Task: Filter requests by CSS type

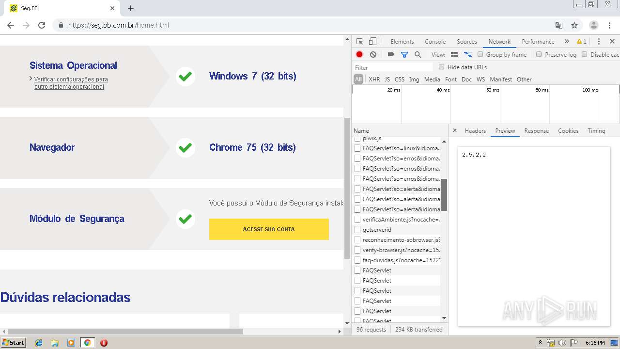Action: 400,79
